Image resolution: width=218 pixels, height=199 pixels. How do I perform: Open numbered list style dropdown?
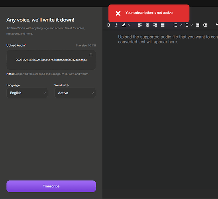click(x=192, y=25)
